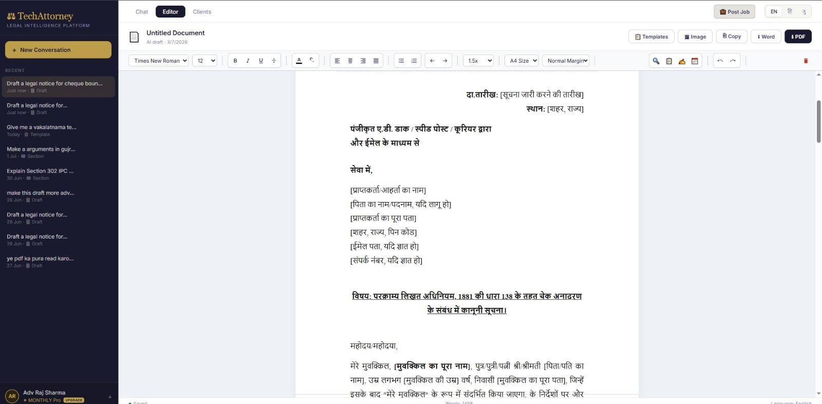822x404 pixels.
Task: Align text right
Action: coord(363,61)
